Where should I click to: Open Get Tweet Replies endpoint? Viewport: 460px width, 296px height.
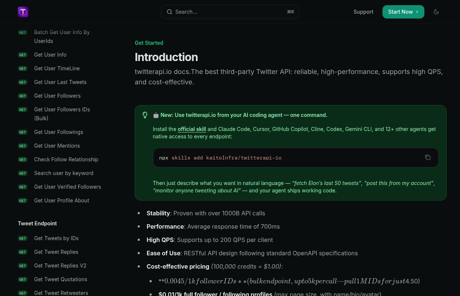56,252
